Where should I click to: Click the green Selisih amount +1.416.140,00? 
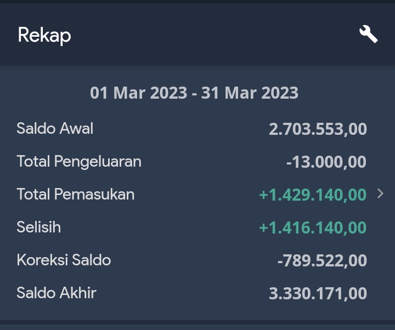point(313,227)
